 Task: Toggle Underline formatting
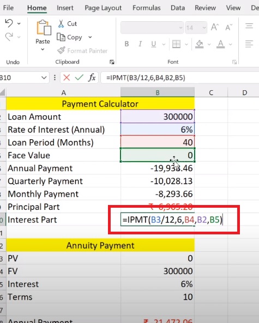153,44
